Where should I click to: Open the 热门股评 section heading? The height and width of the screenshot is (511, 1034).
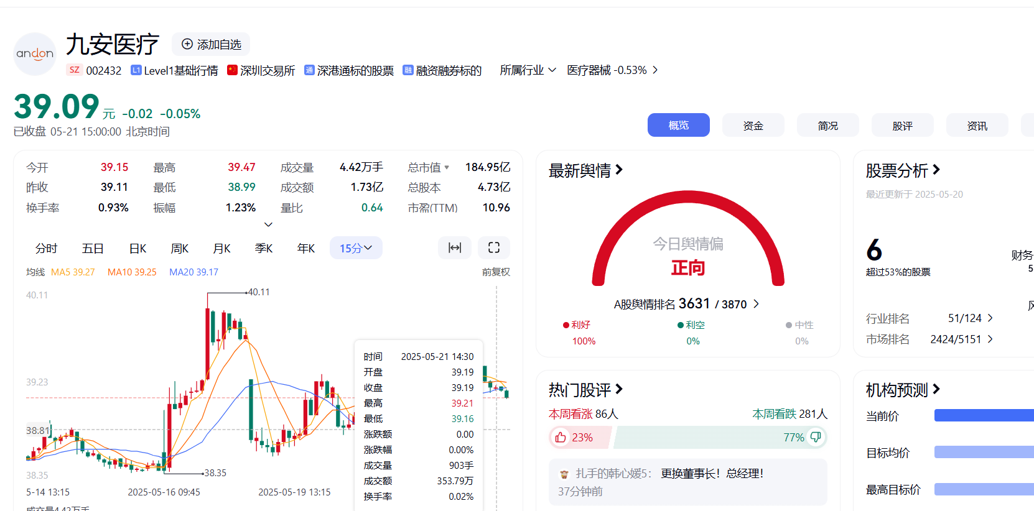point(585,390)
